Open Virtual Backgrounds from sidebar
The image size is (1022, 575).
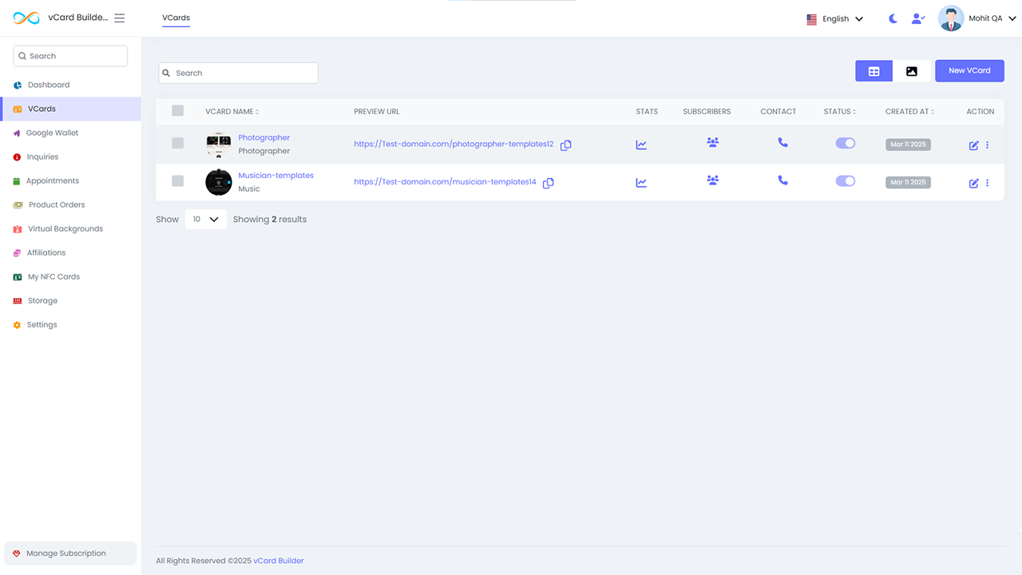65,228
